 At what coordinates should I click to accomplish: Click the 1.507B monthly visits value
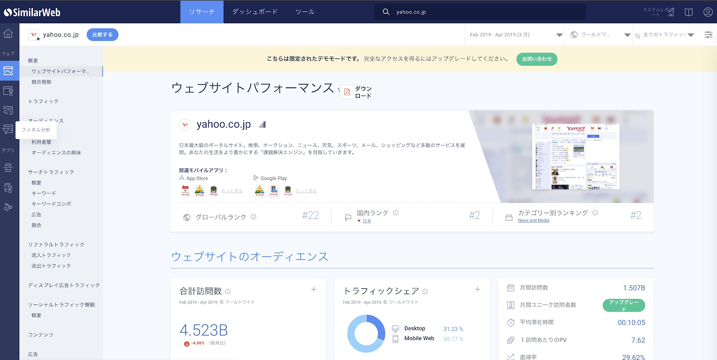[x=634, y=288]
